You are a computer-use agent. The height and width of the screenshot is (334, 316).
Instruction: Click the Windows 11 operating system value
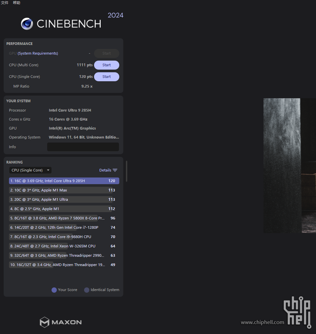tap(84, 137)
